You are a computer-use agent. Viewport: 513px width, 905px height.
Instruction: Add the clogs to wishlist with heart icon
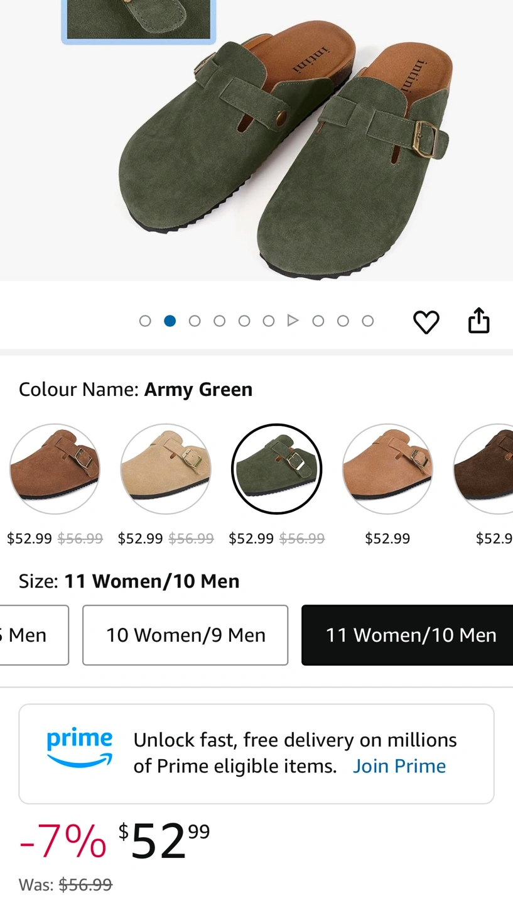click(426, 322)
